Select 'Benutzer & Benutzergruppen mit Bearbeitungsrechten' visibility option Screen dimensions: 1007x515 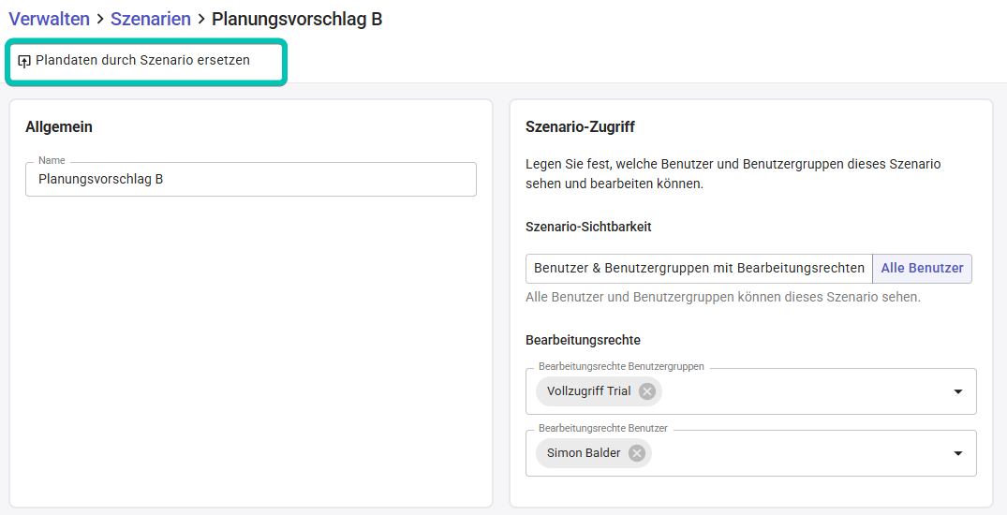699,269
